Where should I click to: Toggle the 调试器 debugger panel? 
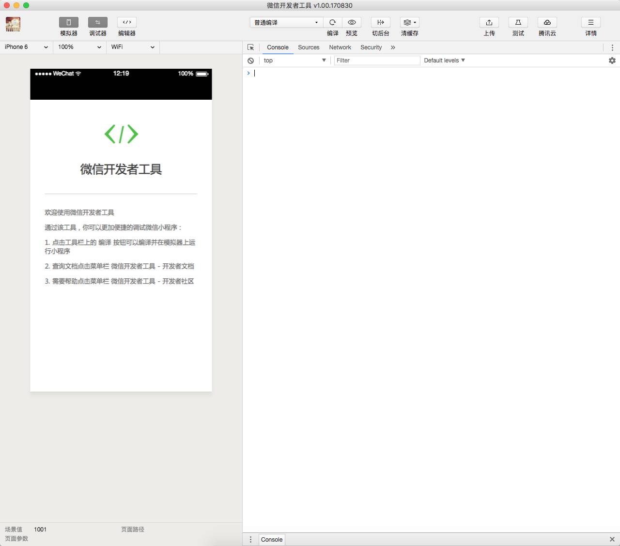pyautogui.click(x=98, y=22)
